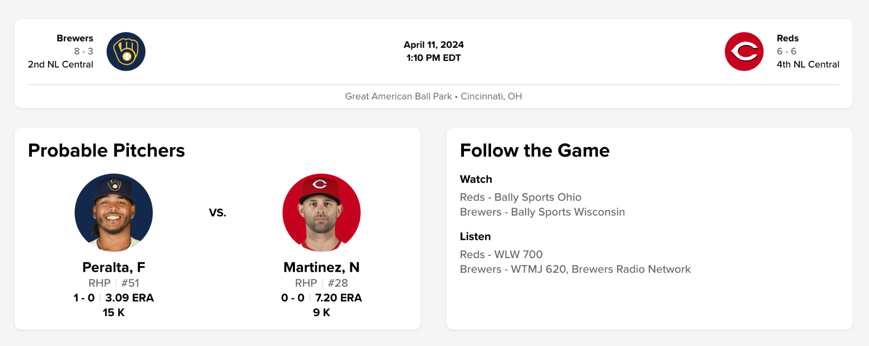Open Bally Sports Ohio broadcast listing

520,197
